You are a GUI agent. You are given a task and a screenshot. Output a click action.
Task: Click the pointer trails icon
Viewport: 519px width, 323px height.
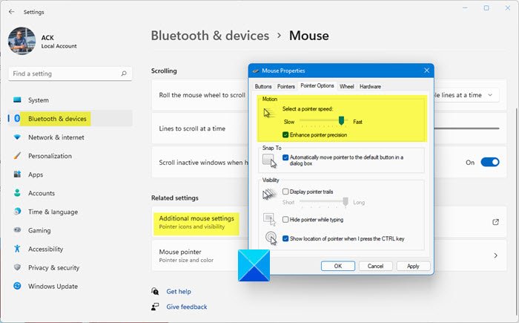(269, 195)
